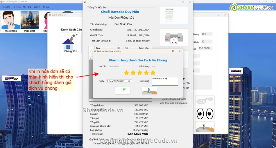Click the Số Phòng field showing 101

point(157,67)
